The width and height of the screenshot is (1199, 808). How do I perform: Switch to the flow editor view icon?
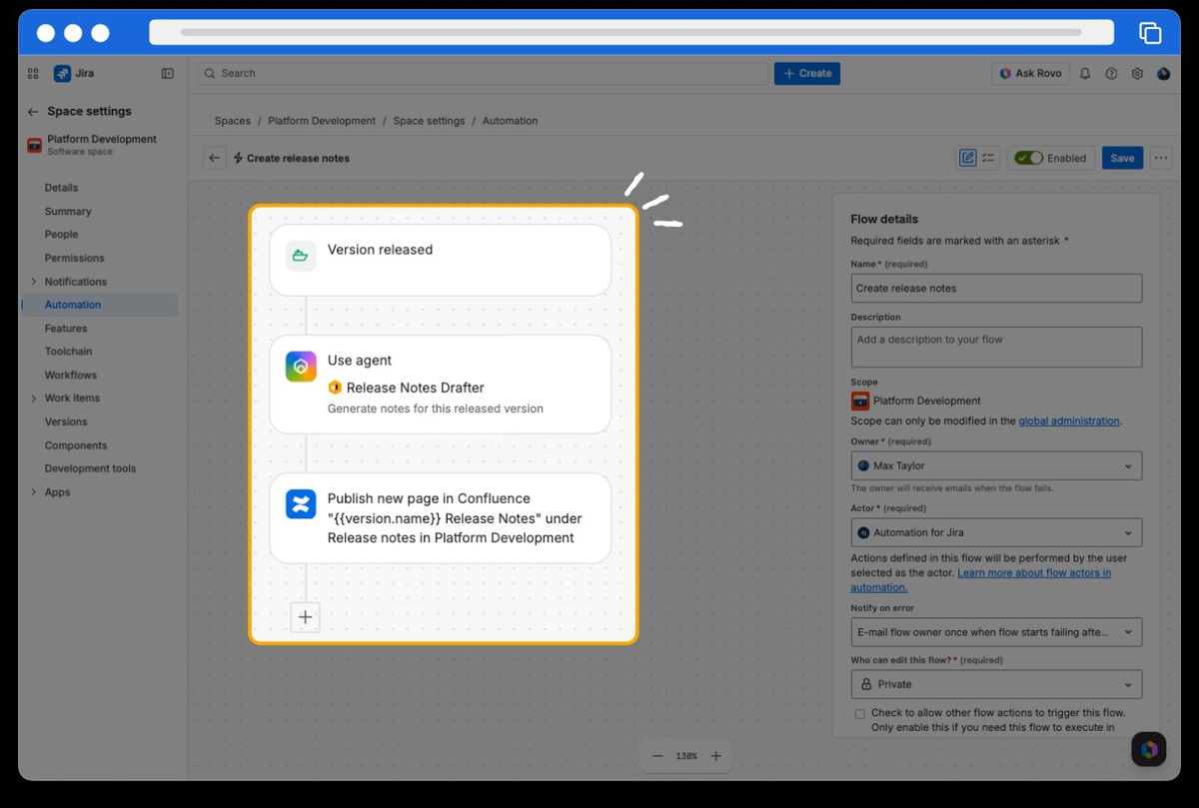pos(967,158)
